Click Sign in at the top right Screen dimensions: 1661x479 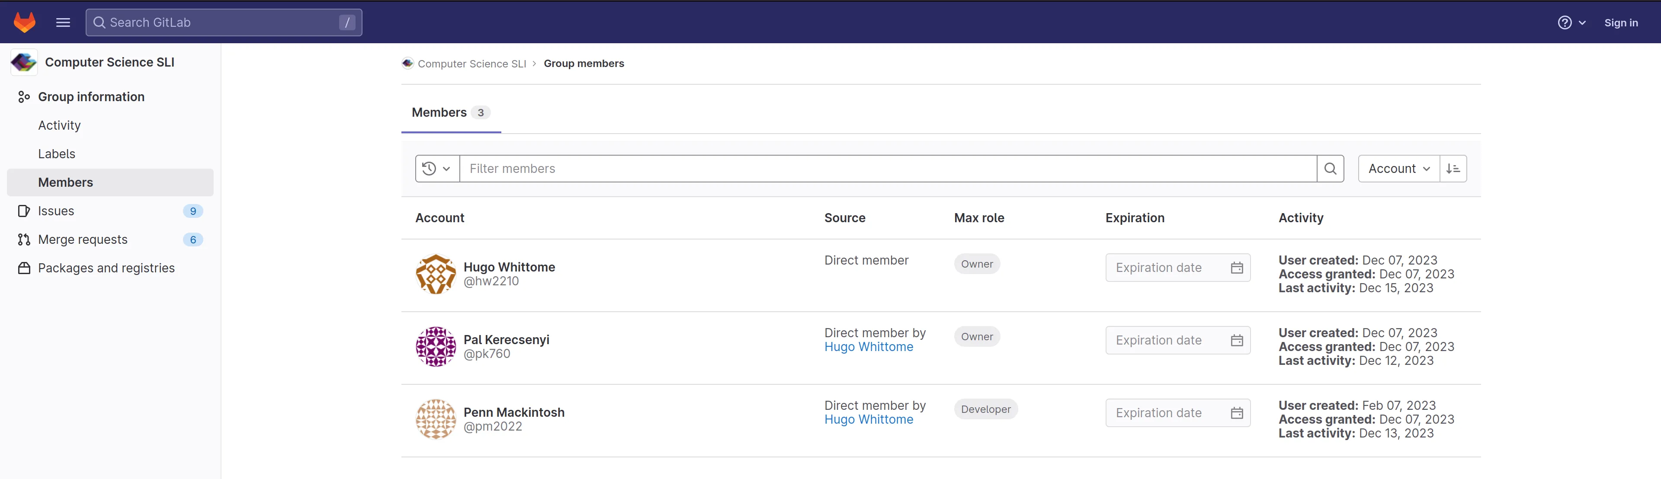tap(1621, 22)
